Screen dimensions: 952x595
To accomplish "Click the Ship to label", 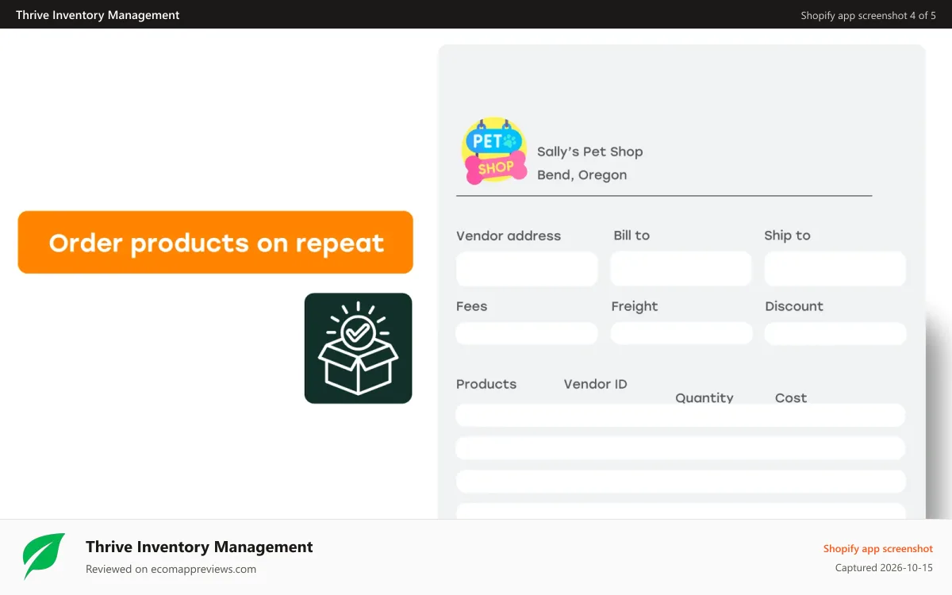I will 787,236.
